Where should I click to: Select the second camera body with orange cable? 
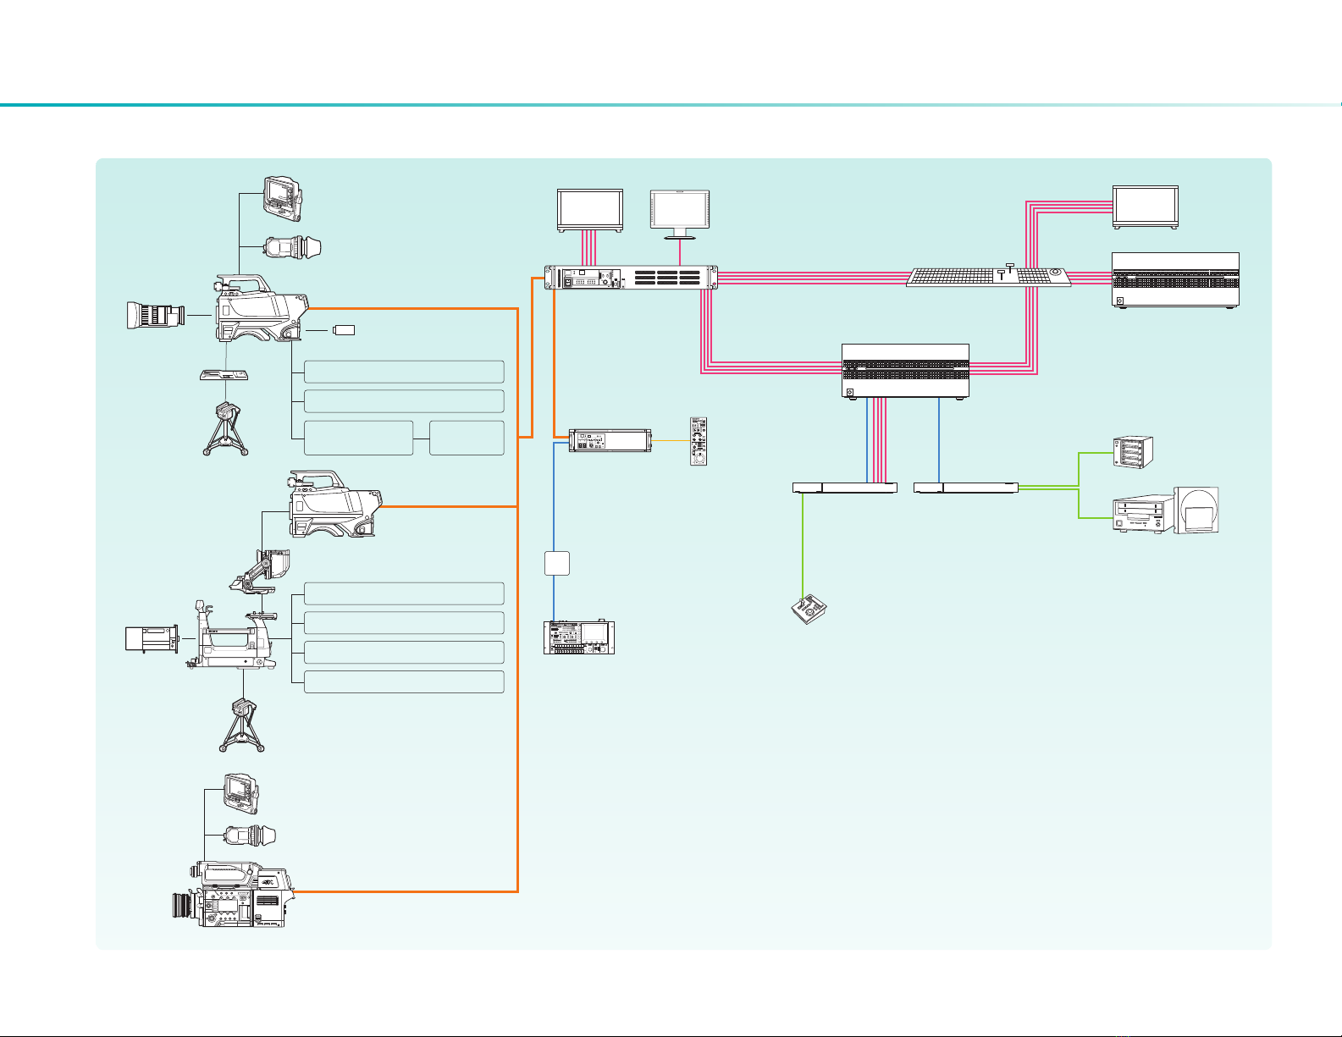coord(336,504)
